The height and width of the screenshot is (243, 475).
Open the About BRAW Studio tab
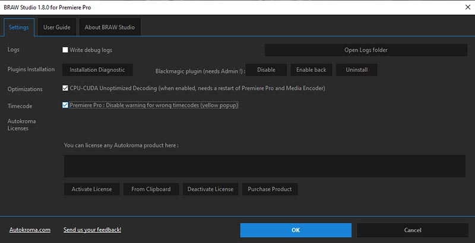click(110, 27)
